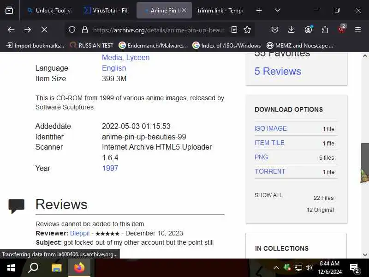The width and height of the screenshot is (369, 277).
Task: Open the downloads panel
Action: click(292, 30)
